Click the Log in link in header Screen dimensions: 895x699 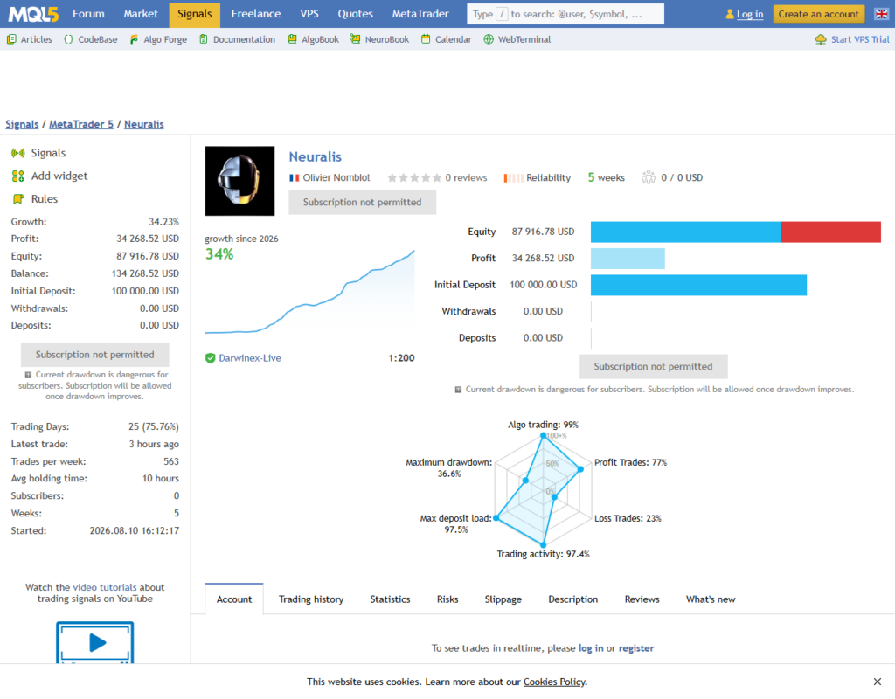(749, 14)
